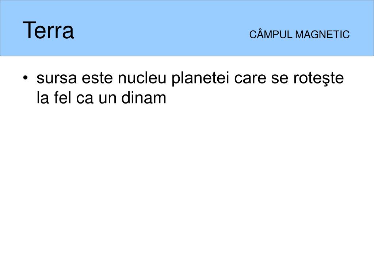Select the word dinam
Viewport: 374px width, 280px height.
pyautogui.click(x=144, y=98)
